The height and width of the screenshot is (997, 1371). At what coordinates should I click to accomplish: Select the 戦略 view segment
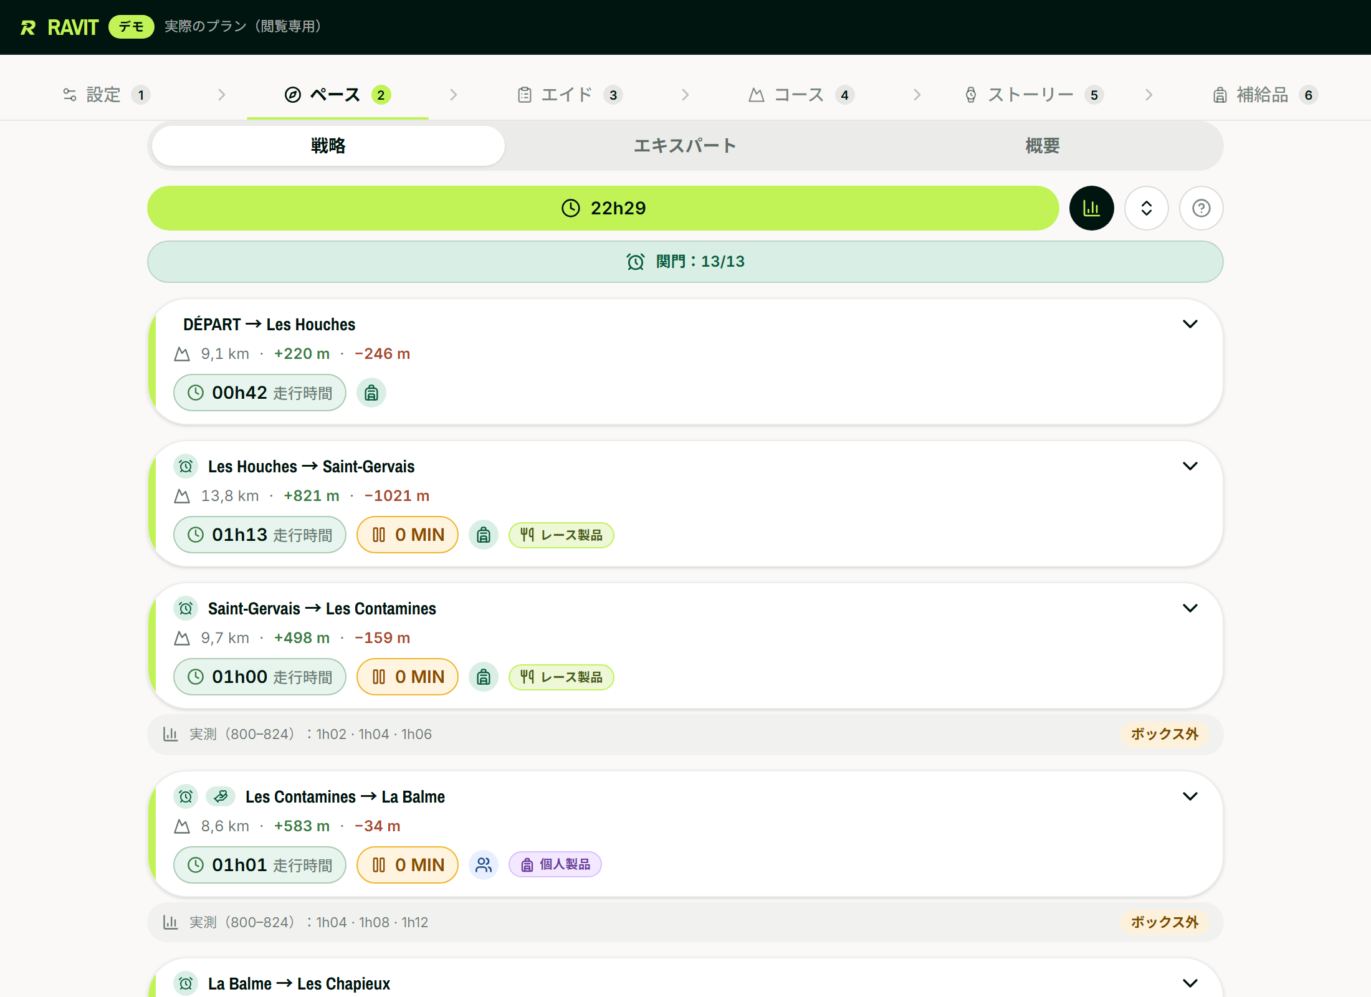tap(328, 146)
